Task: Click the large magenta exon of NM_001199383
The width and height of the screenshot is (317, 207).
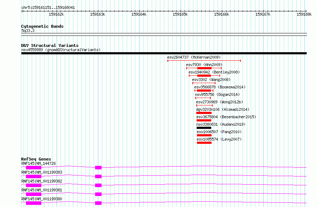Action: 33,176
